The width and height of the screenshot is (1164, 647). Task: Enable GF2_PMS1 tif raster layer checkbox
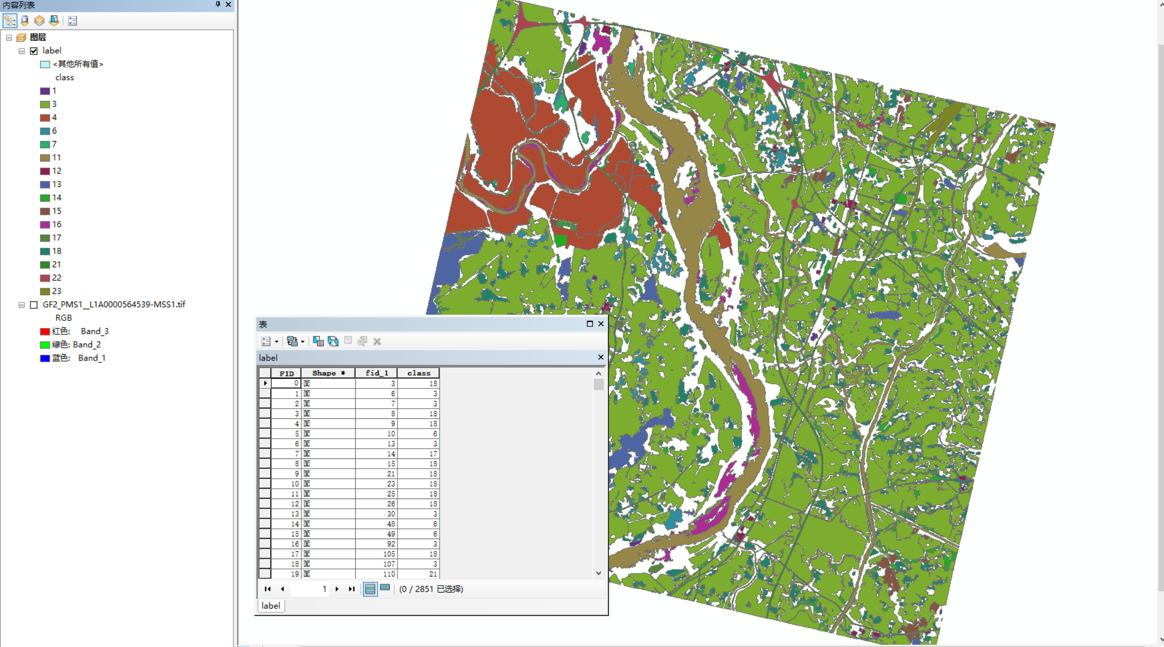(x=34, y=305)
